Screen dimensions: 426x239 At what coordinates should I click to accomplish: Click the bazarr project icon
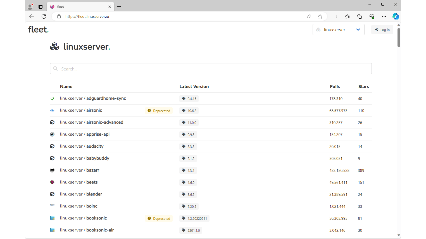pyautogui.click(x=52, y=170)
